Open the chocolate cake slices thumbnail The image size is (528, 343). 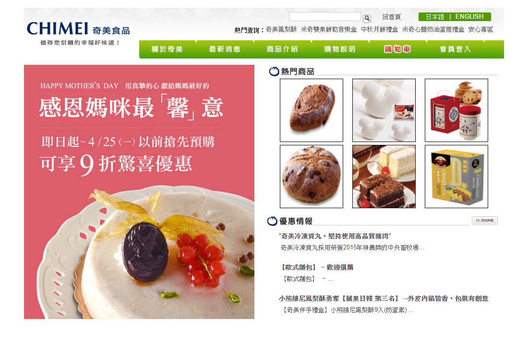384,177
